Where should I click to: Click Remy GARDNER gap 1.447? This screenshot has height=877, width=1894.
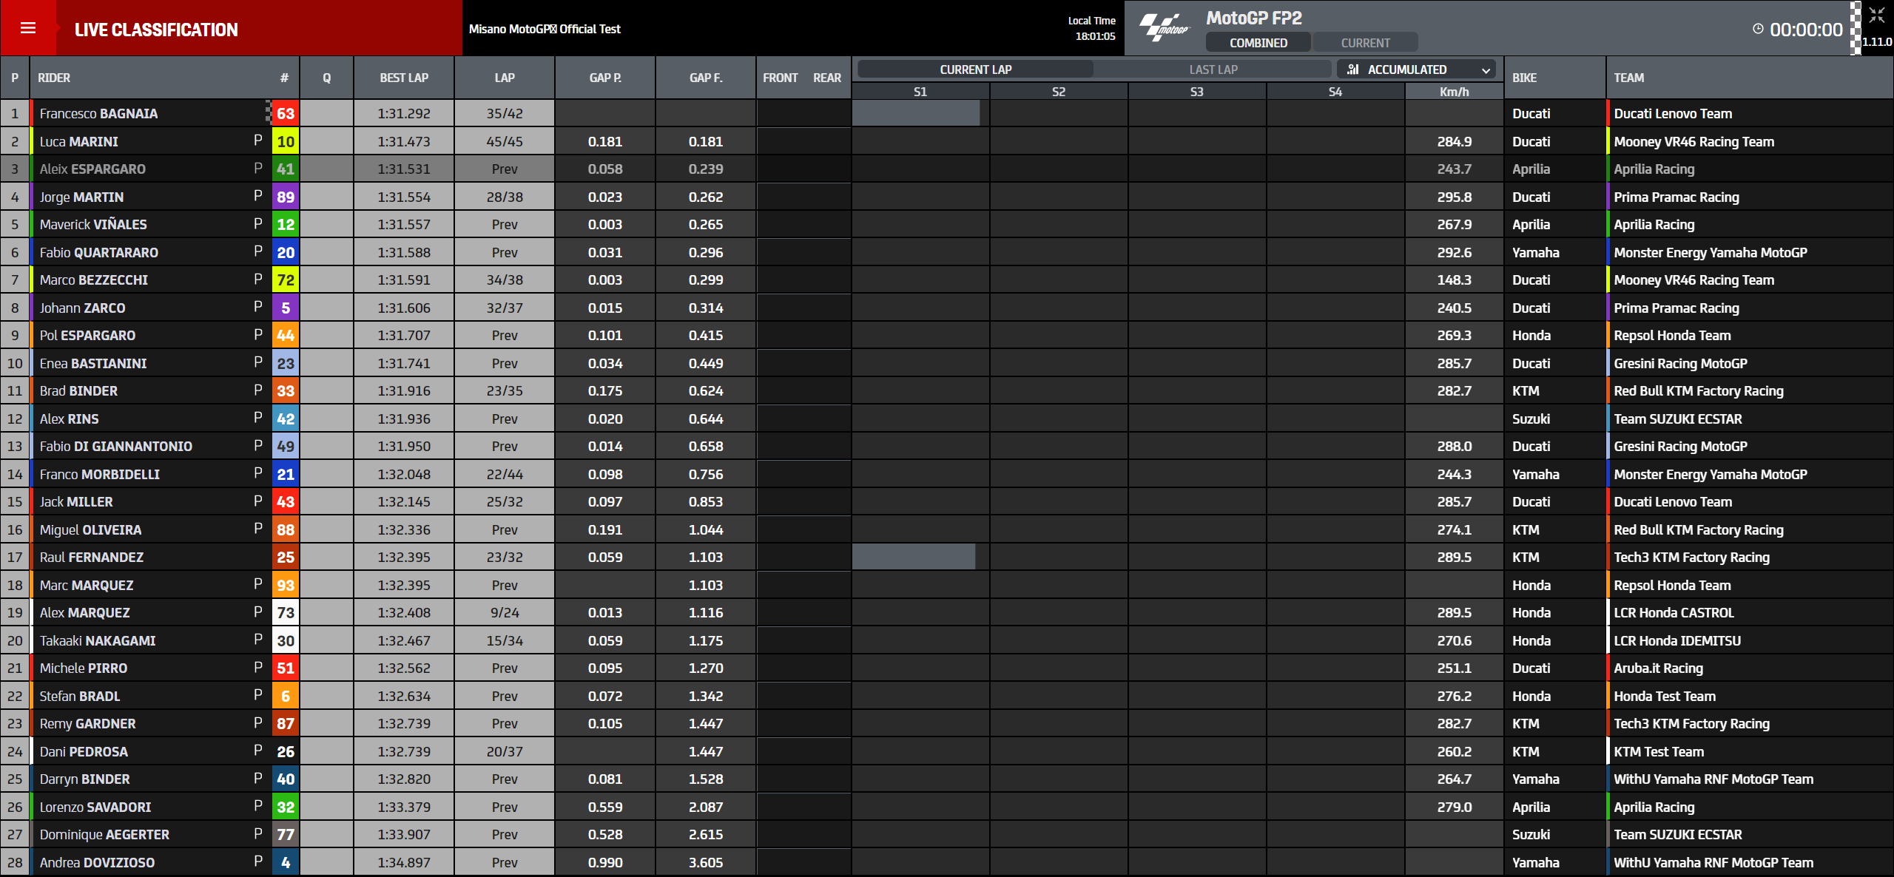click(x=706, y=723)
